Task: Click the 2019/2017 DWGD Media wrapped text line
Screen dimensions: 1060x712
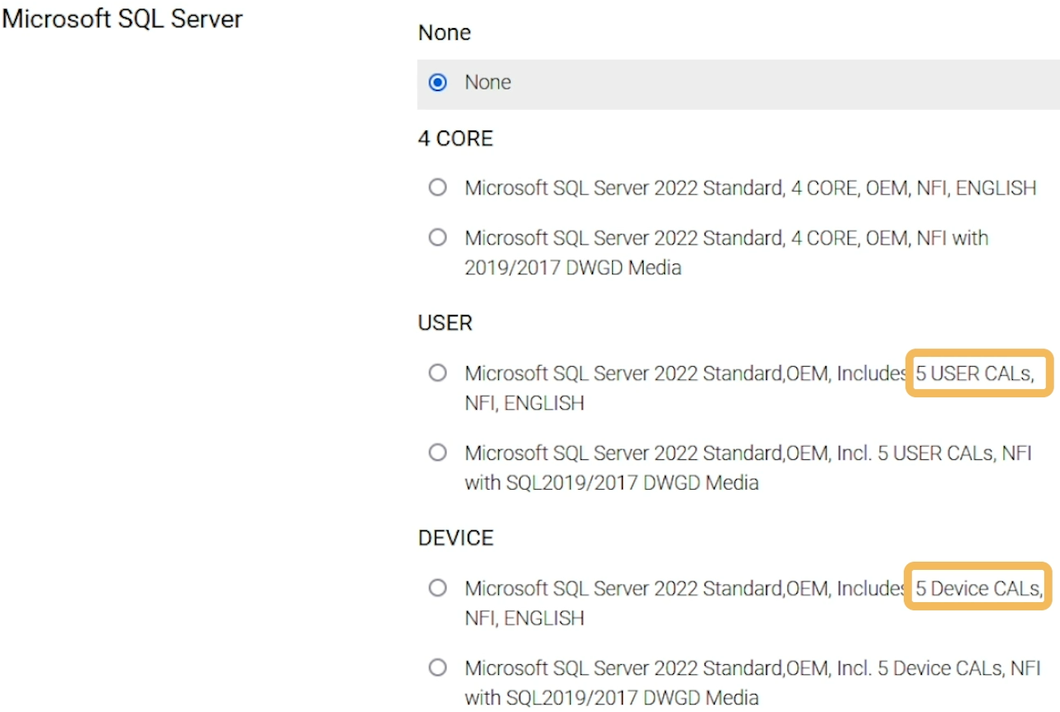Action: (x=573, y=267)
